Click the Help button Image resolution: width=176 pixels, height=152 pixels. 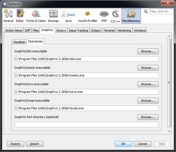pos(162,144)
